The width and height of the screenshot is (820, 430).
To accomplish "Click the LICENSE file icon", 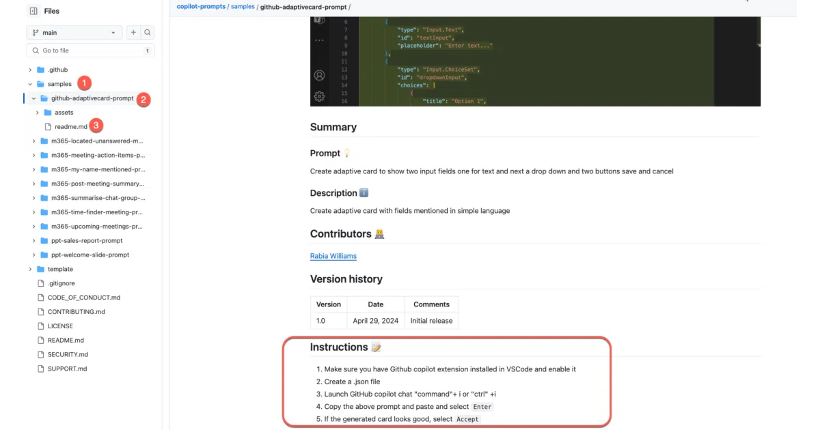I will [x=41, y=326].
